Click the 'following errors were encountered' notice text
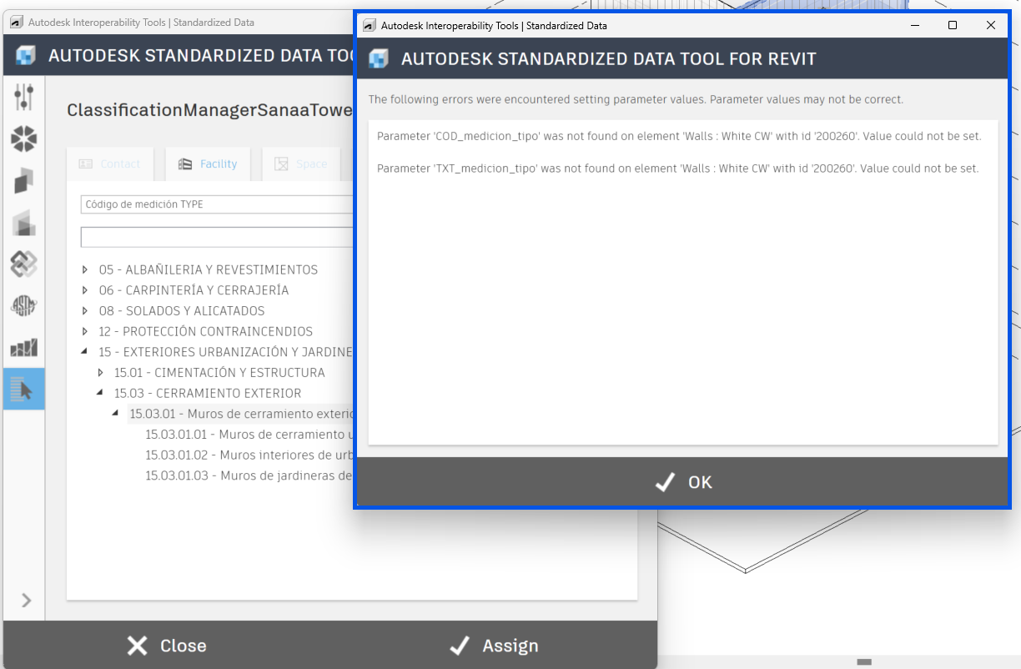 coord(636,99)
